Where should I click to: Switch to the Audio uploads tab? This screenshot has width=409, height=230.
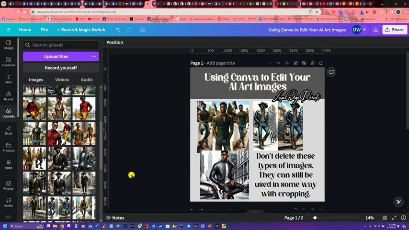pyautogui.click(x=87, y=80)
